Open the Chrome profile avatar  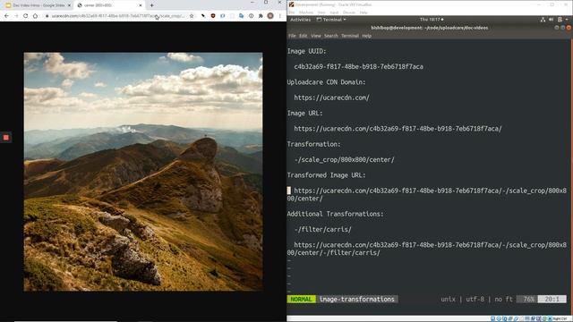(270, 16)
